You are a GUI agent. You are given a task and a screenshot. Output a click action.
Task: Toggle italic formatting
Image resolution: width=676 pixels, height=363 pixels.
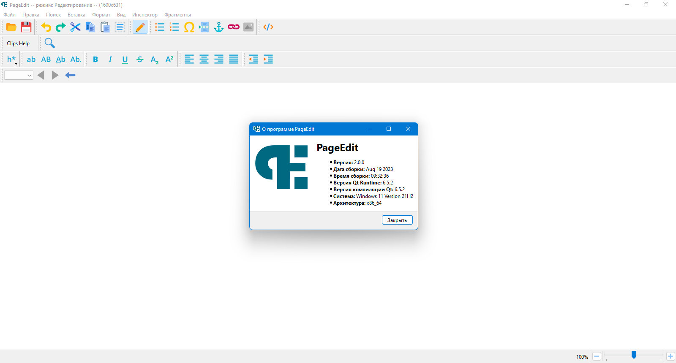tap(110, 60)
